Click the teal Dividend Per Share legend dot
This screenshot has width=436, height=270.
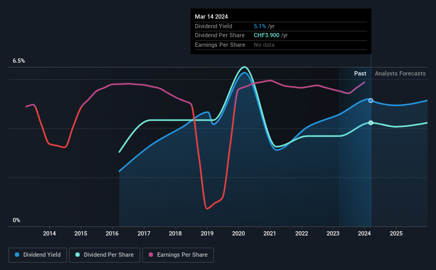pos(78,255)
